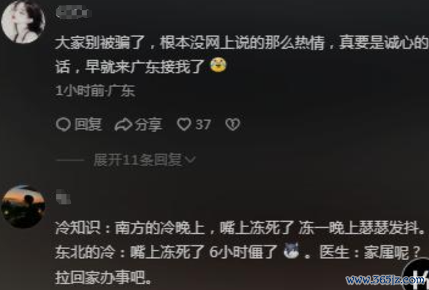Click the round K icon at the bottom corner
The image size is (429, 290).
416,274
